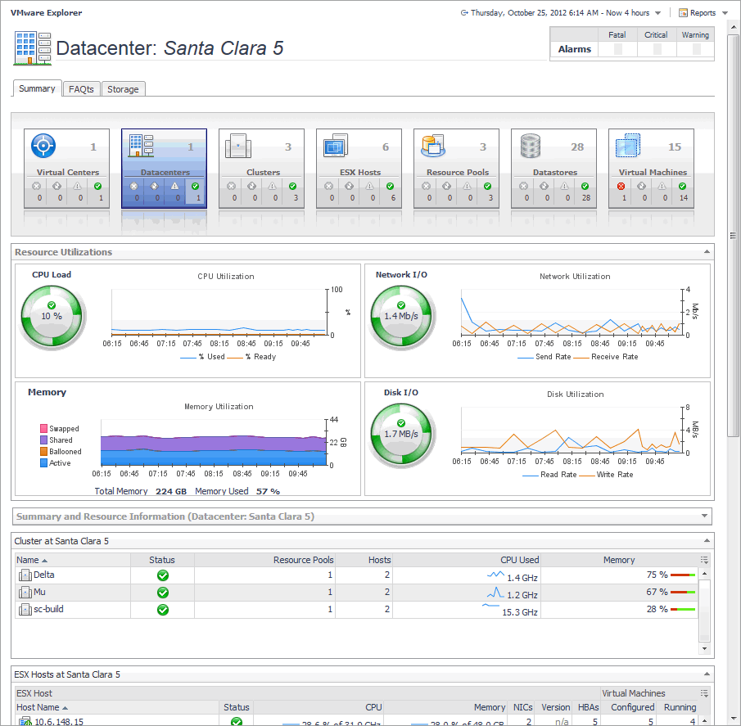This screenshot has width=741, height=726.
Task: Click the Warning alarms count cell
Action: pos(696,48)
